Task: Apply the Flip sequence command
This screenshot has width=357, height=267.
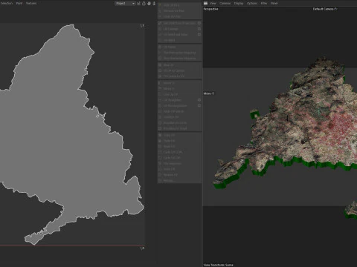Action: pyautogui.click(x=180, y=163)
